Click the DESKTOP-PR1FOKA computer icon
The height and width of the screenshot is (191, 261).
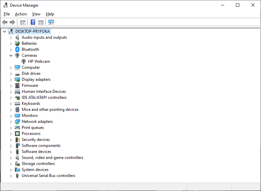[x=11, y=31]
